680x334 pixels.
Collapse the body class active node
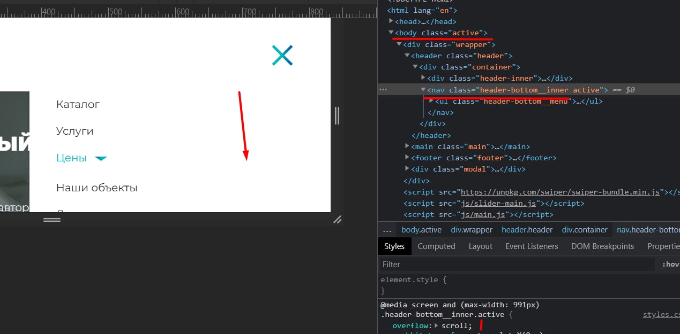pyautogui.click(x=392, y=33)
